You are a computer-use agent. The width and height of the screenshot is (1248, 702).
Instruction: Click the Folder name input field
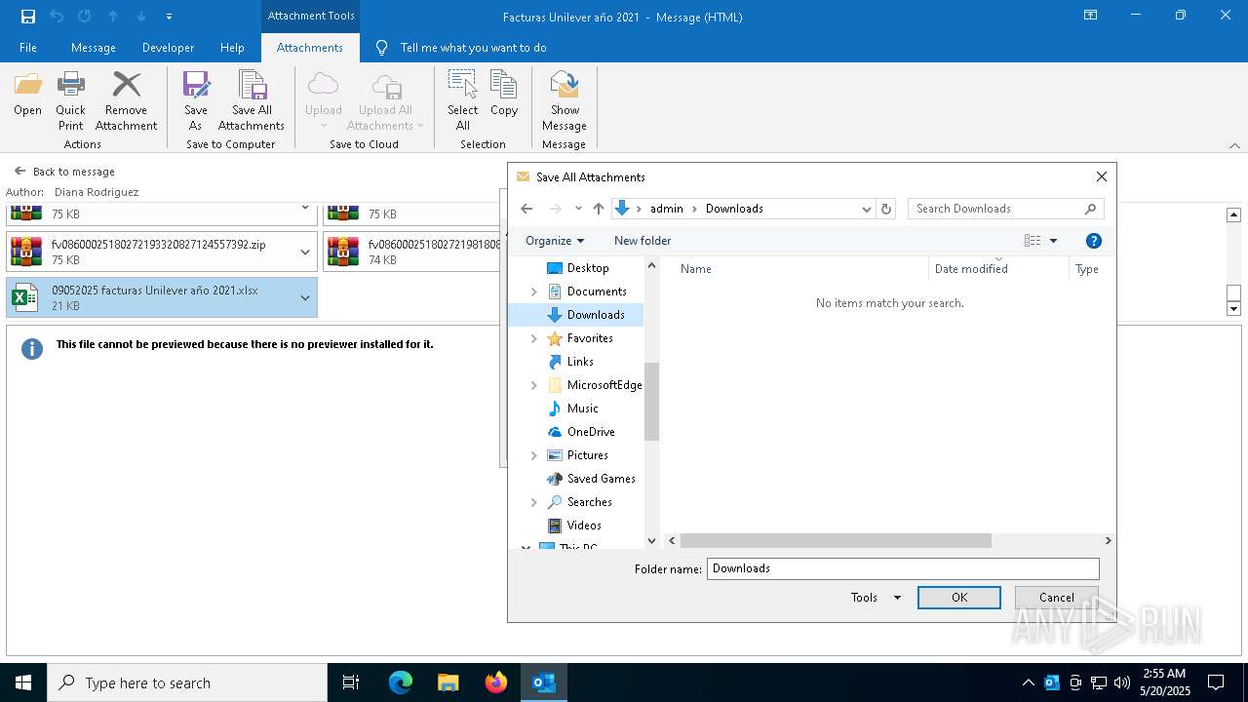903,568
